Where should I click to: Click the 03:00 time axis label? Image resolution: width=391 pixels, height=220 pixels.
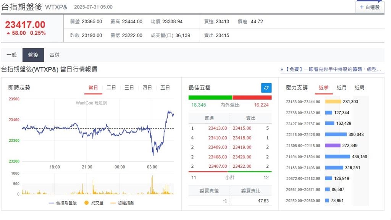coord(152,167)
